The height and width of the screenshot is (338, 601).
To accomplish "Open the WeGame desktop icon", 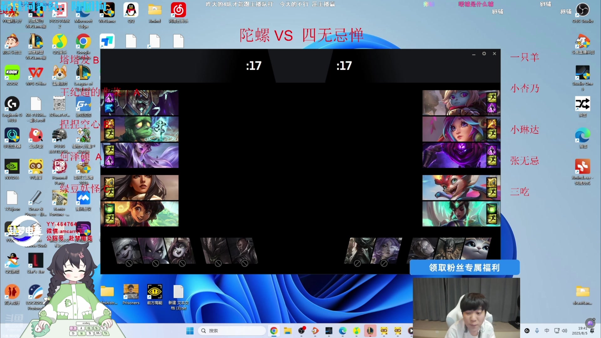I will (x=107, y=13).
